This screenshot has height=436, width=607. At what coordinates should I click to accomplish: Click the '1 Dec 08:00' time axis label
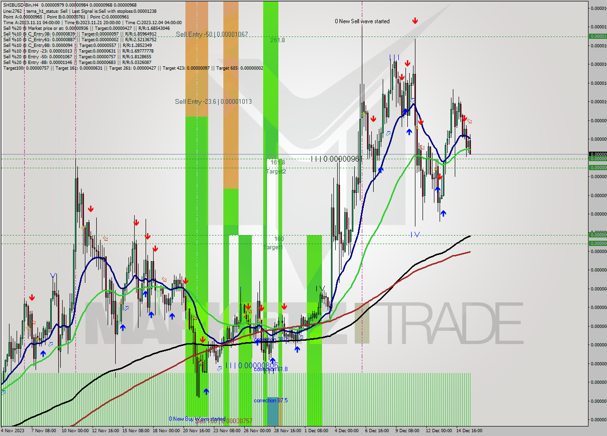pos(316,431)
